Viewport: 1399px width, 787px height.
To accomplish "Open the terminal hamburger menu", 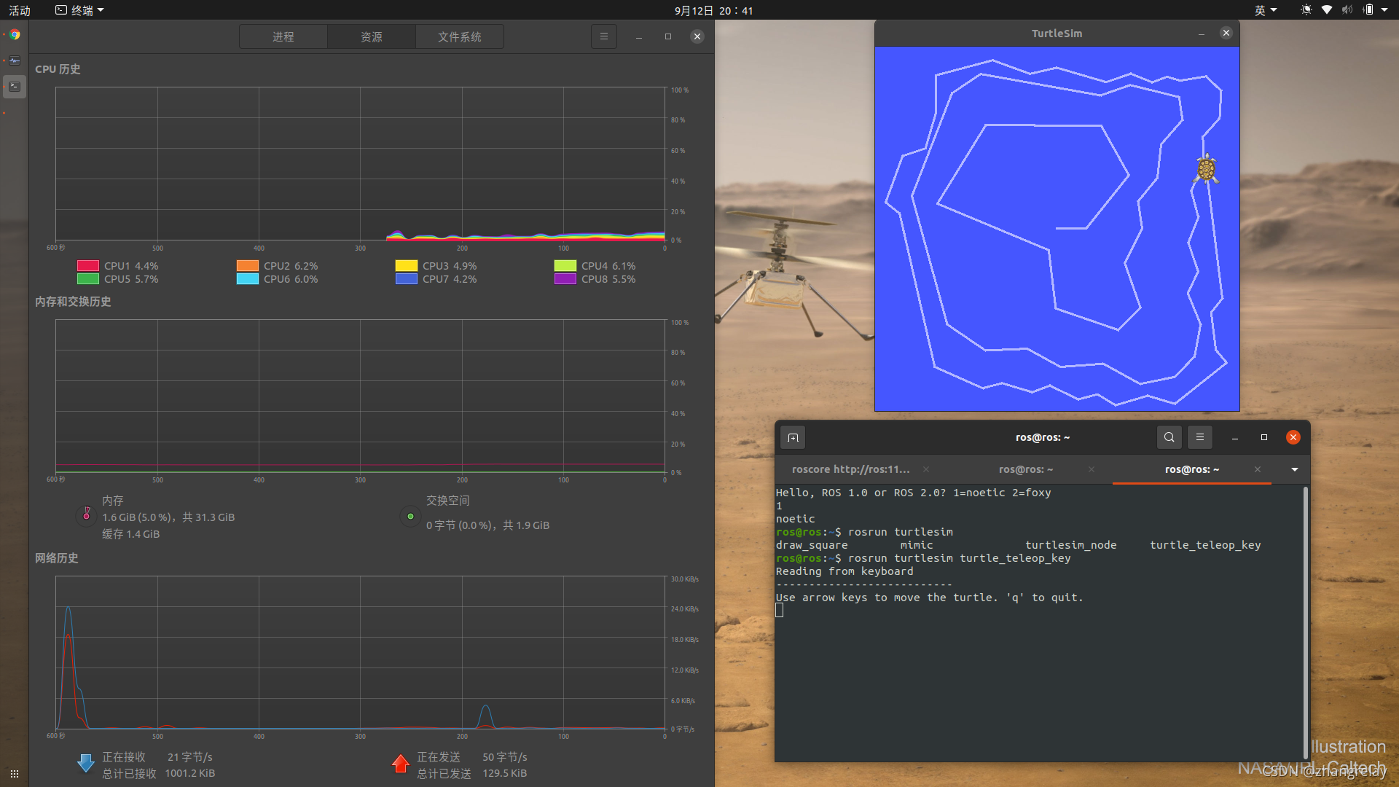I will coord(1199,437).
